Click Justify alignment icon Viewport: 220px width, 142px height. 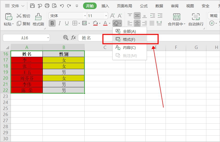[x=152, y=23]
